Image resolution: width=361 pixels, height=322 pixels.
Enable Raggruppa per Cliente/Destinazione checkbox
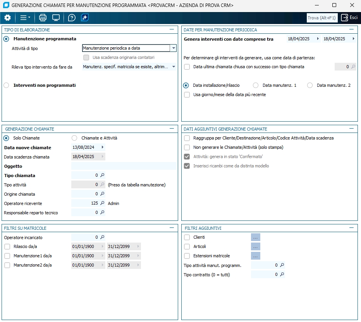point(187,138)
